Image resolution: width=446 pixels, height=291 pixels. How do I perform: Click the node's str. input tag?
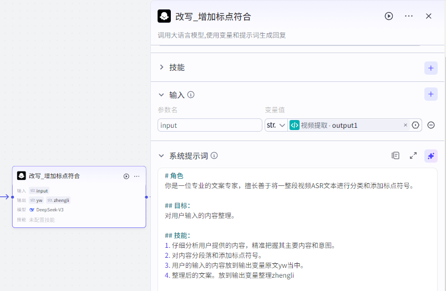(39, 191)
